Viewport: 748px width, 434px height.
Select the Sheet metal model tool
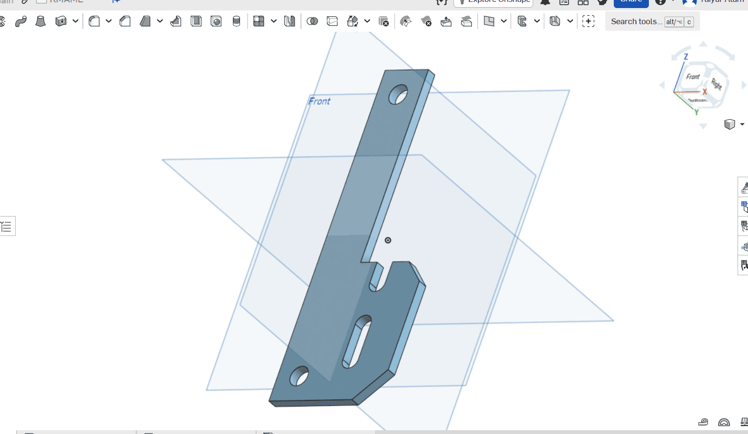click(555, 21)
